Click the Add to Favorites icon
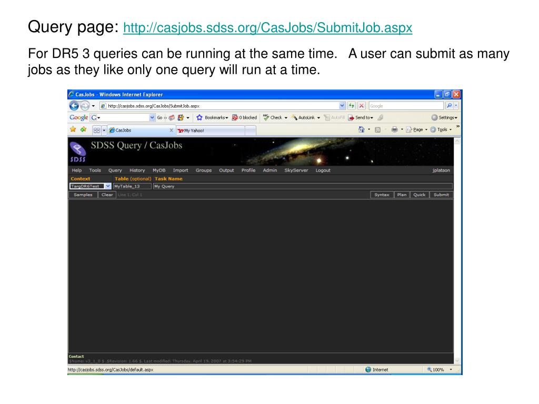539x404 pixels. (83, 129)
